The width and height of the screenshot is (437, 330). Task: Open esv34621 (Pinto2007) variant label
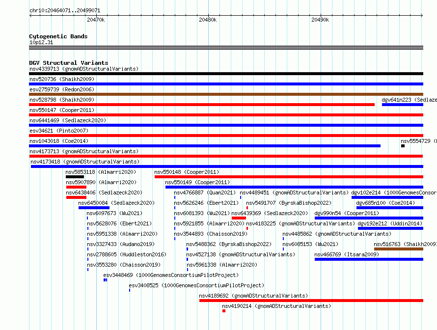pos(59,131)
